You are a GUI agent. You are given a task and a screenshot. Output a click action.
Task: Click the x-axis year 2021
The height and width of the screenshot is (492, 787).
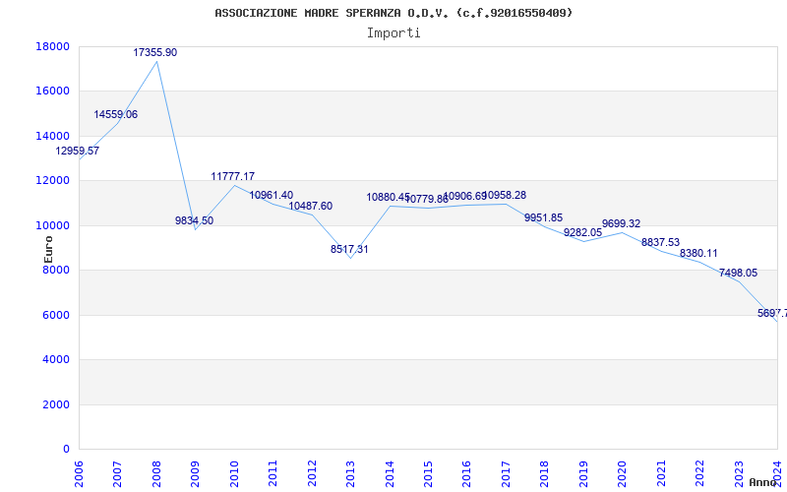click(661, 473)
